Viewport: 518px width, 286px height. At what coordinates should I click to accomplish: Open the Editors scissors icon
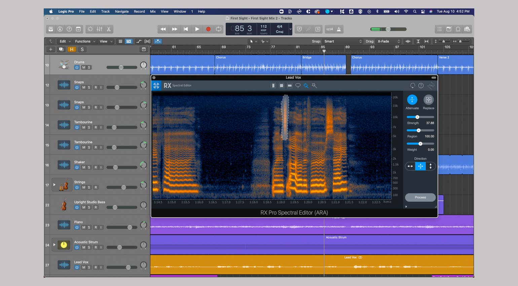(x=109, y=29)
